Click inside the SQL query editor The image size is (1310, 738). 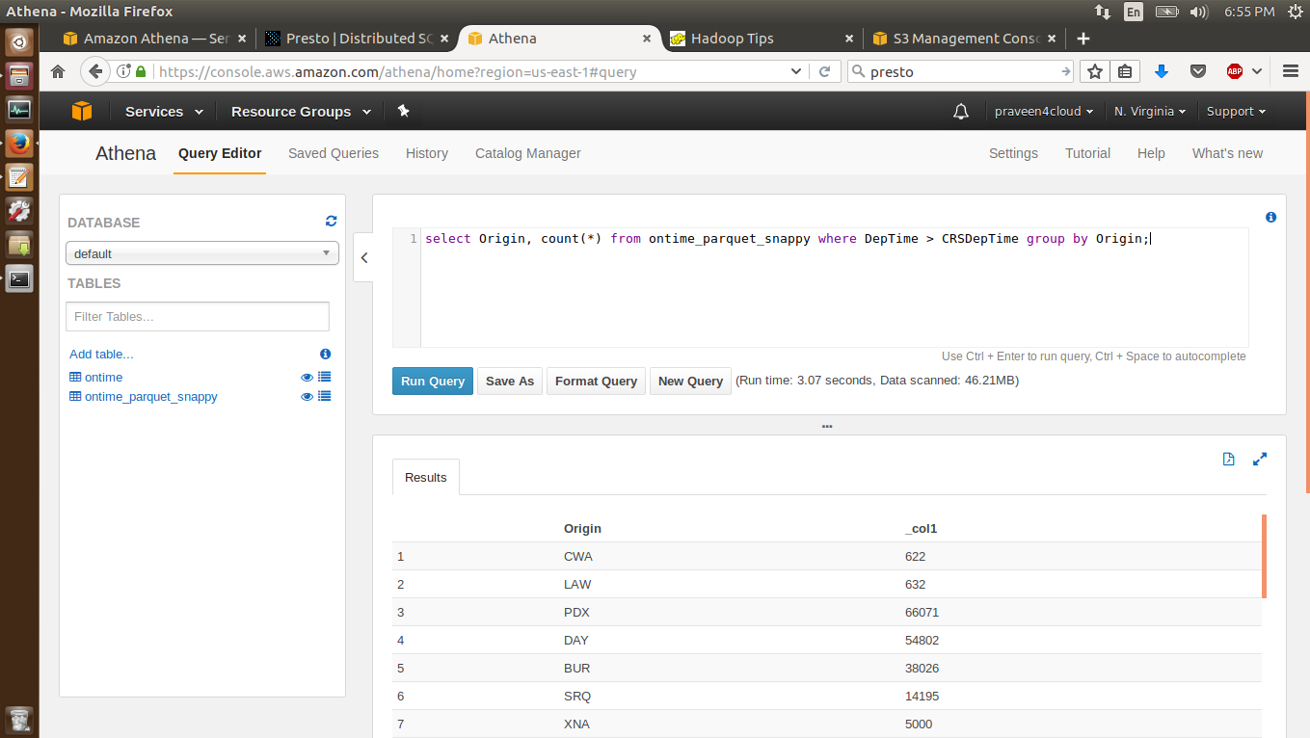coord(834,287)
